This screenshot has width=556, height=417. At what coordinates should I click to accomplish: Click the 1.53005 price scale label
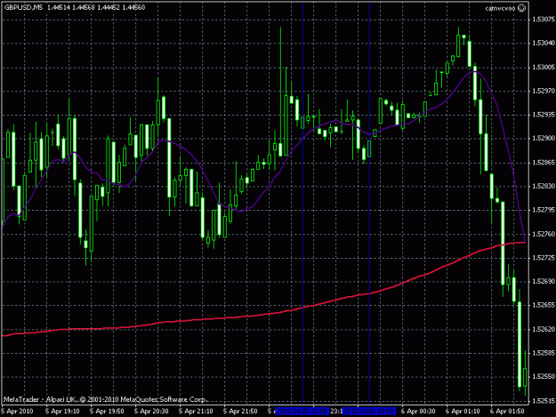pyautogui.click(x=544, y=67)
